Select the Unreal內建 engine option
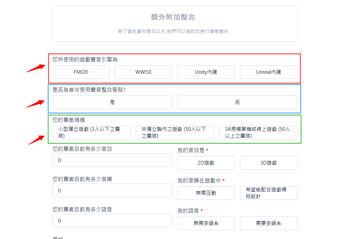This screenshot has width=354, height=239. [x=269, y=72]
